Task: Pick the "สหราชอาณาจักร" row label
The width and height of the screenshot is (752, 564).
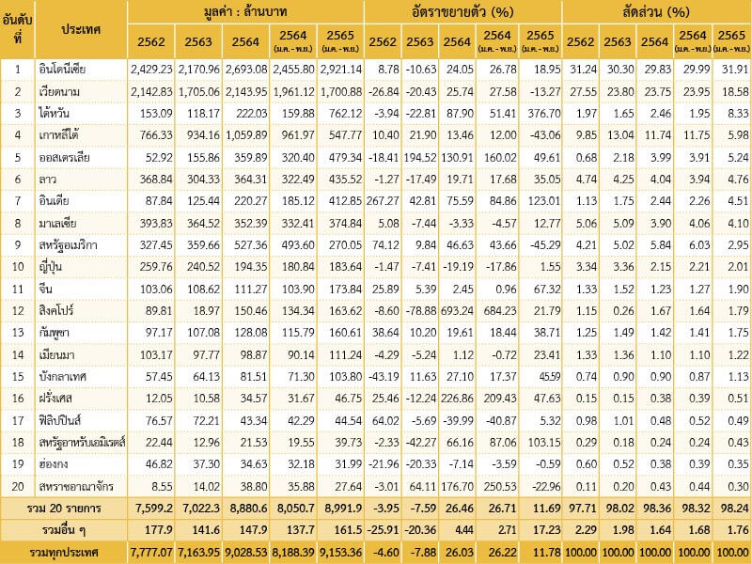Action: (x=76, y=486)
